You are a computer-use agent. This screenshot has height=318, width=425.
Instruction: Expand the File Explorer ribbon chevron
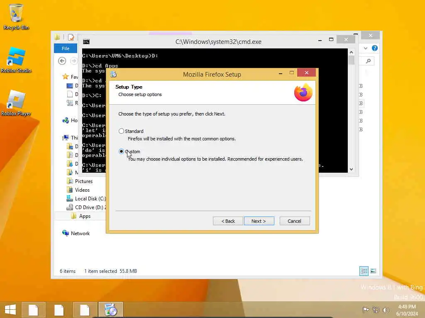tap(365, 48)
